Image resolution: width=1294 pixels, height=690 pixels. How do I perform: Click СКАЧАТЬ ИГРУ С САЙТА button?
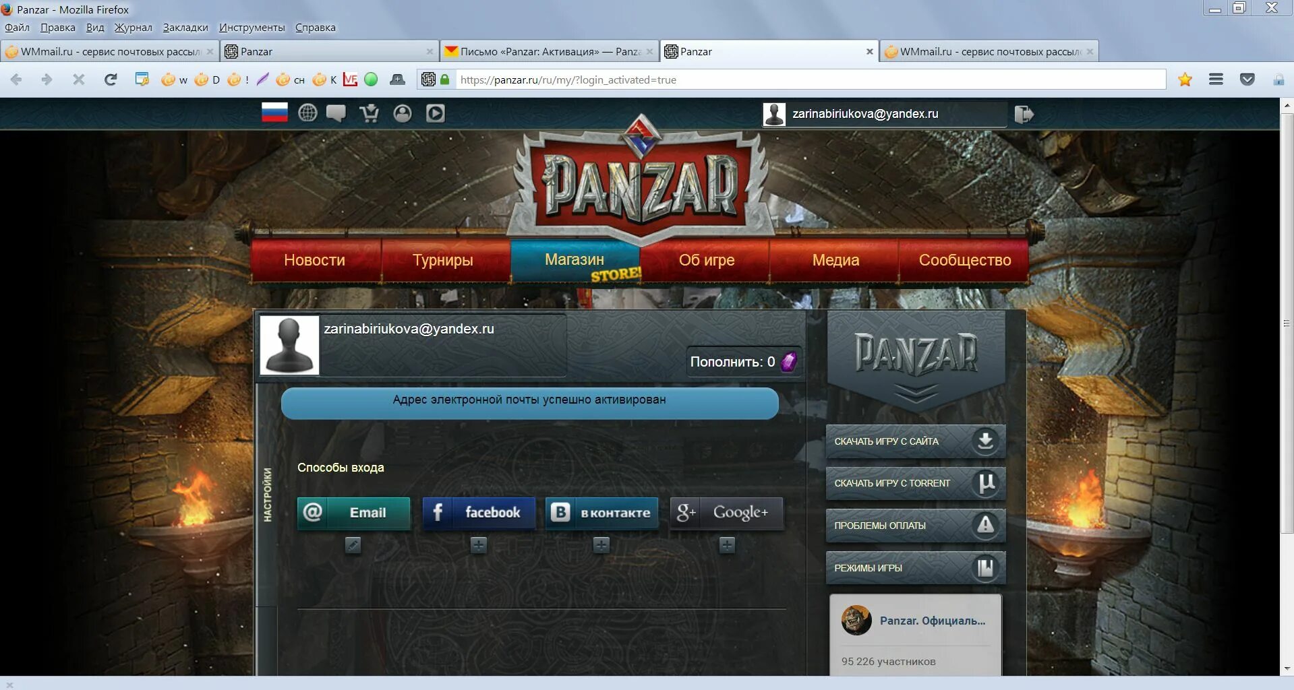pyautogui.click(x=916, y=441)
